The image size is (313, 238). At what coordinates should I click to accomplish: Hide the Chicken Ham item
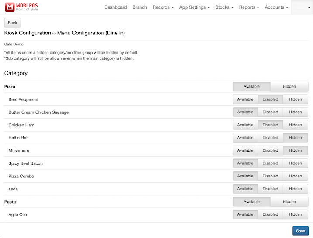295,125
